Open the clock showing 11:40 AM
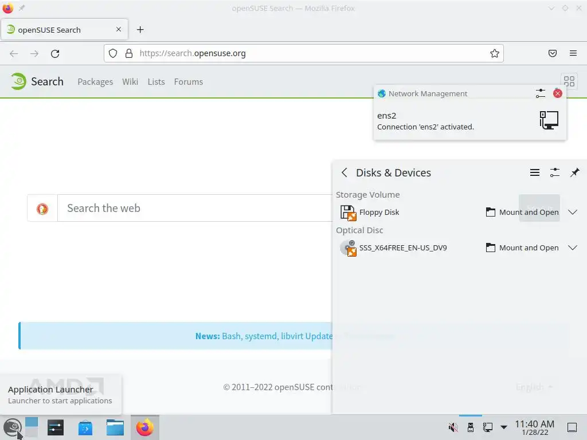Image resolution: width=587 pixels, height=440 pixels. coord(535,427)
